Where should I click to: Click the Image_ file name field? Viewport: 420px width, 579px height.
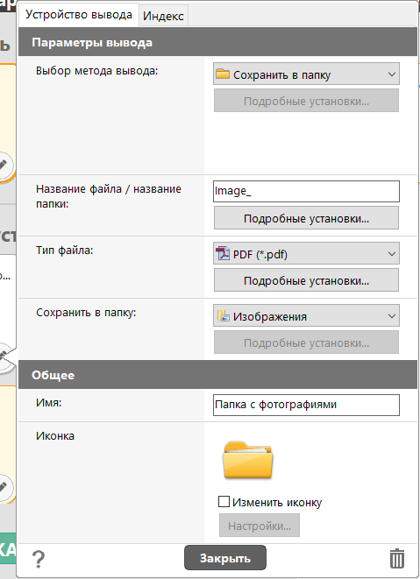[306, 191]
